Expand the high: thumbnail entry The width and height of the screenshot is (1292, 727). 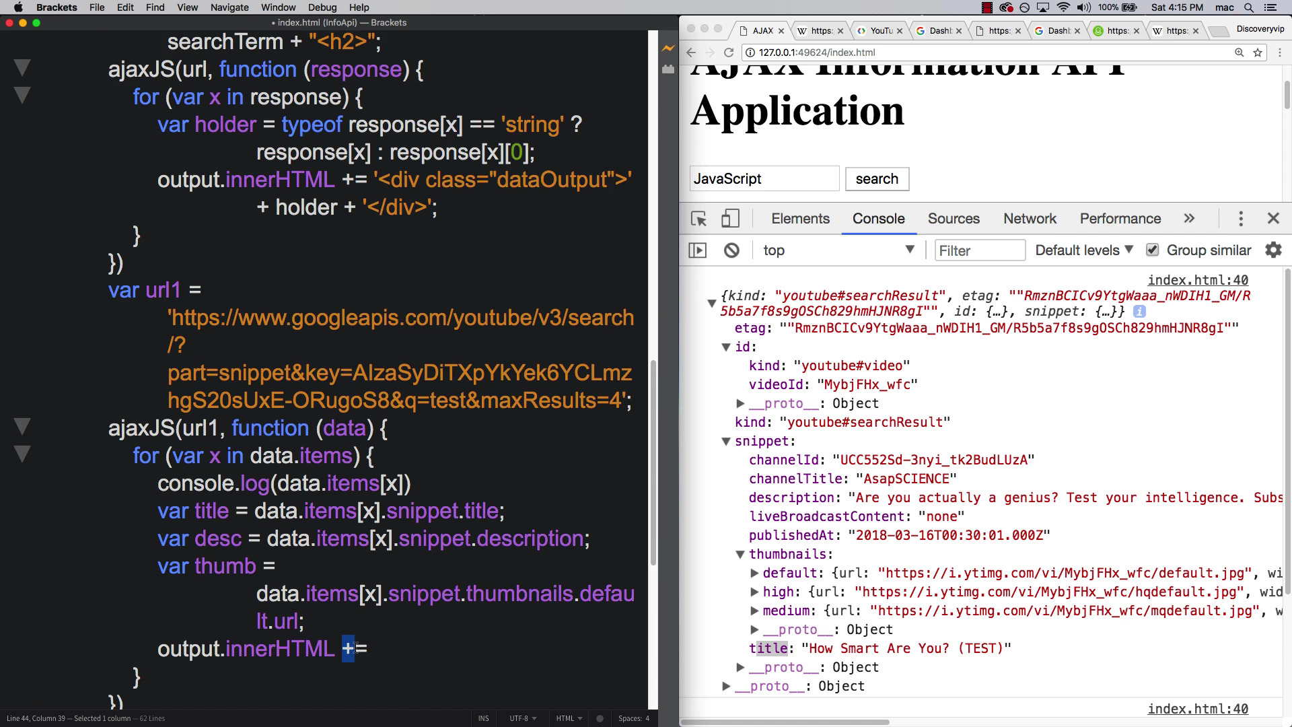pos(754,592)
